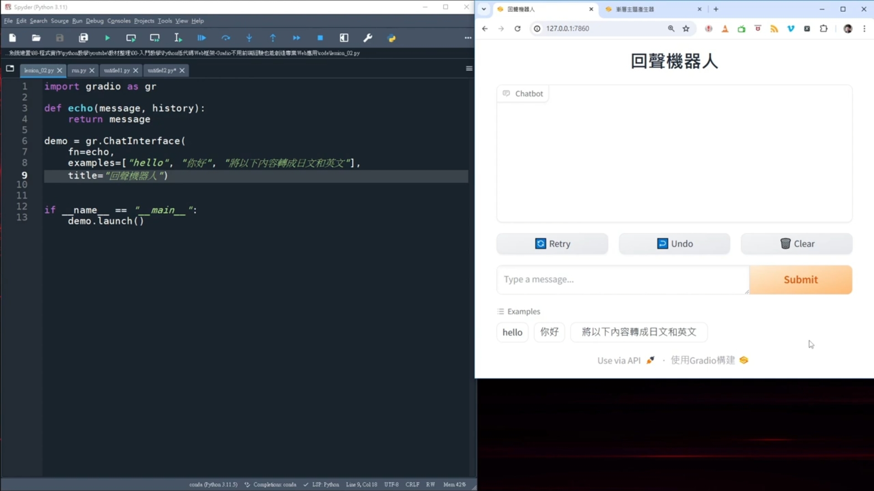
Task: Open Spyder preferences wrench icon
Action: point(368,38)
